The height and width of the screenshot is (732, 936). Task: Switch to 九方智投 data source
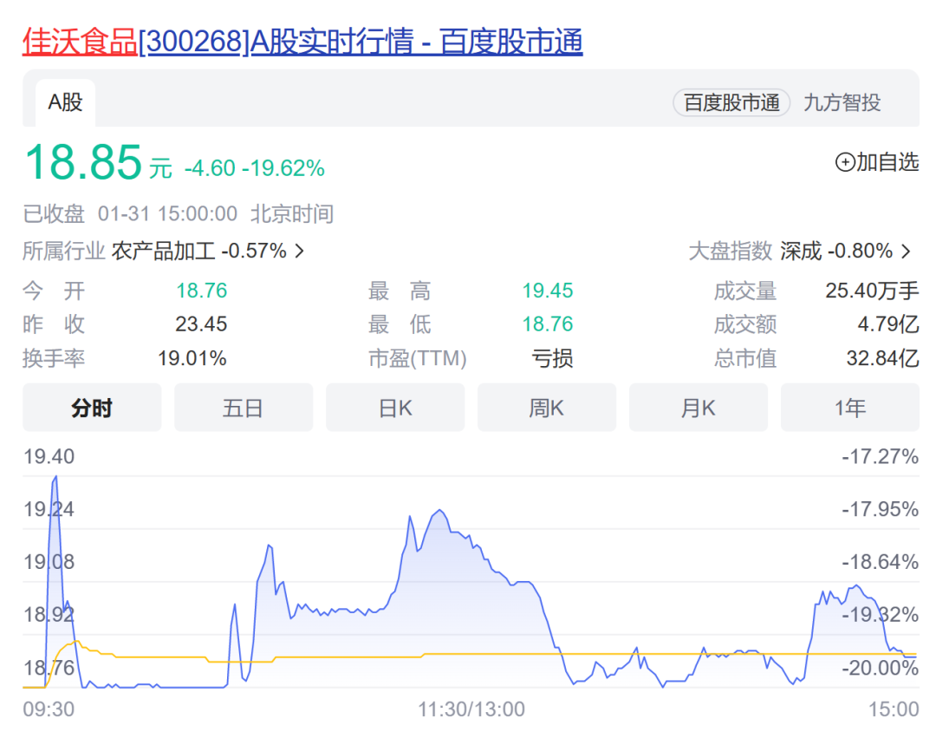842,103
